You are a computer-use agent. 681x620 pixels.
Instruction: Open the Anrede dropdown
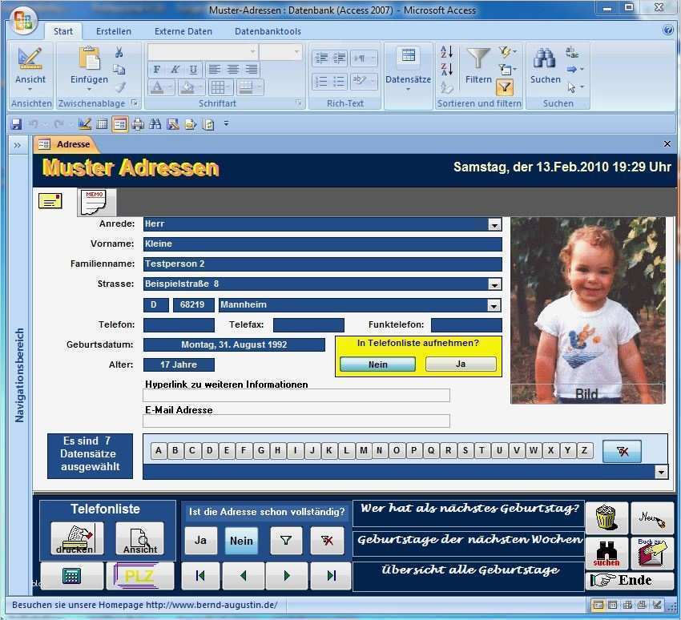click(495, 223)
